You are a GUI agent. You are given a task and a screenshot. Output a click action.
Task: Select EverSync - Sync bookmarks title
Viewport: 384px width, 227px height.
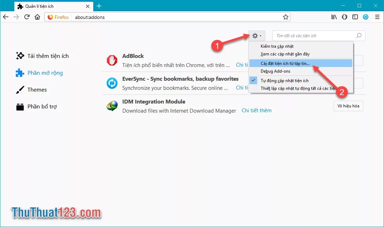[x=180, y=79]
